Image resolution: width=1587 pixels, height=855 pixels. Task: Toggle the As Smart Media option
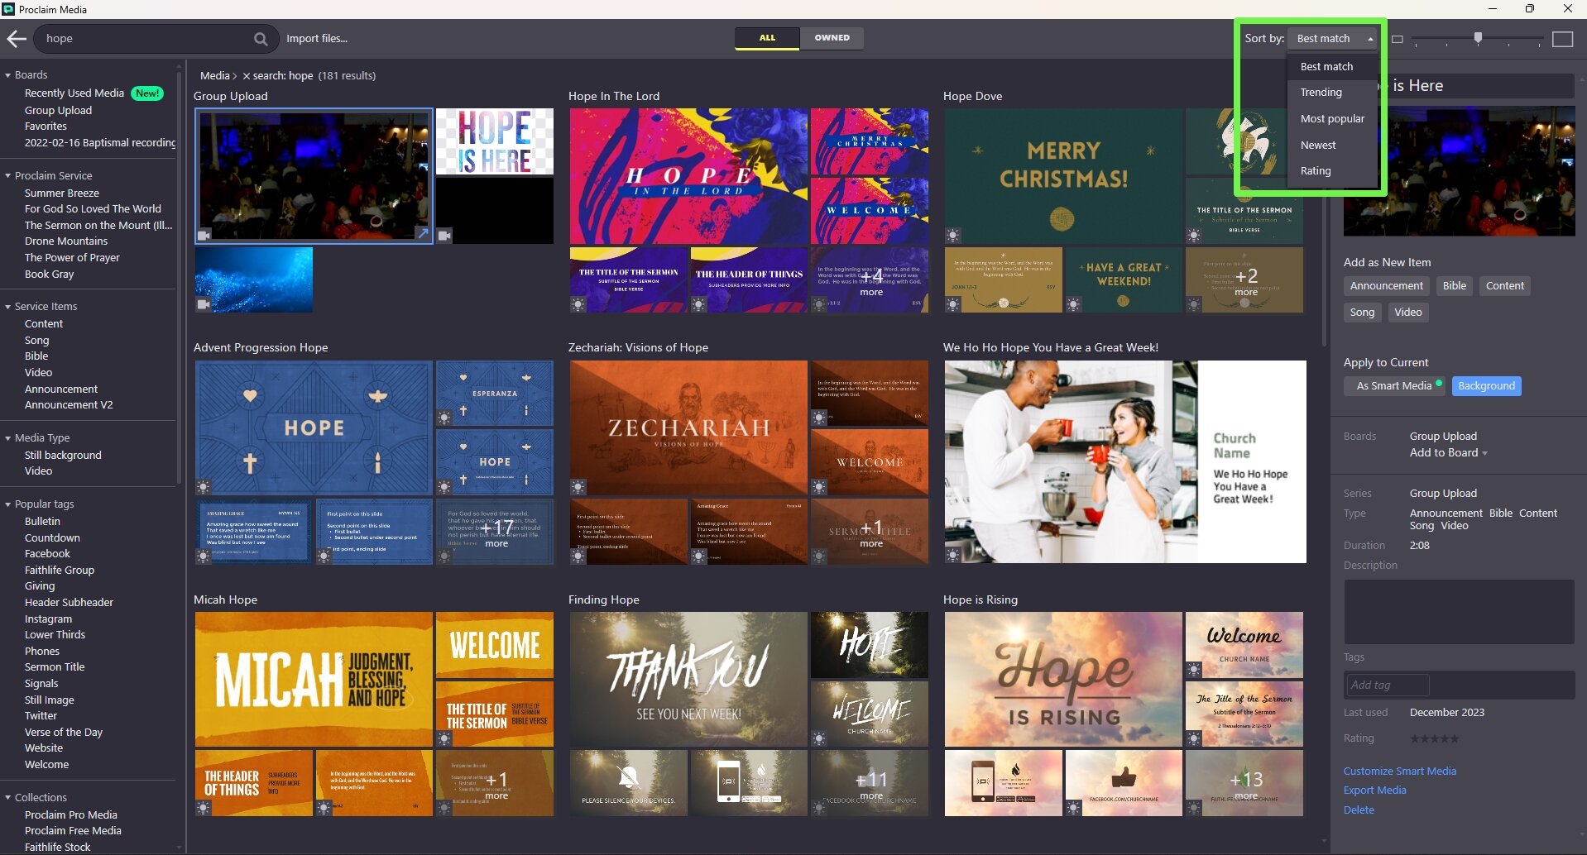(1393, 385)
